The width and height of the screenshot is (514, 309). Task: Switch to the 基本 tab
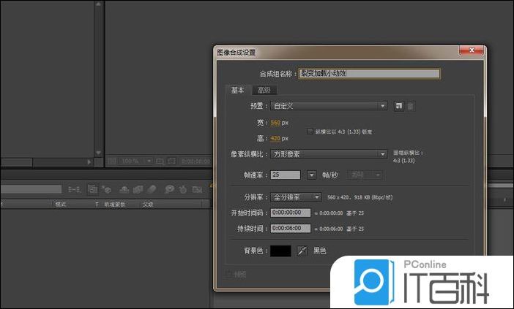pos(238,90)
